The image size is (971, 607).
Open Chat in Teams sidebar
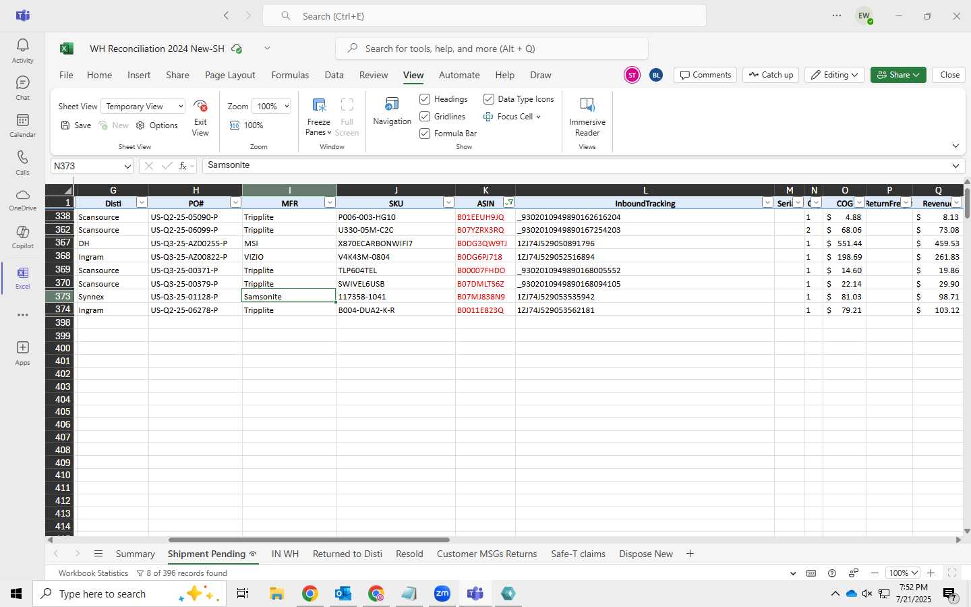pyautogui.click(x=22, y=88)
